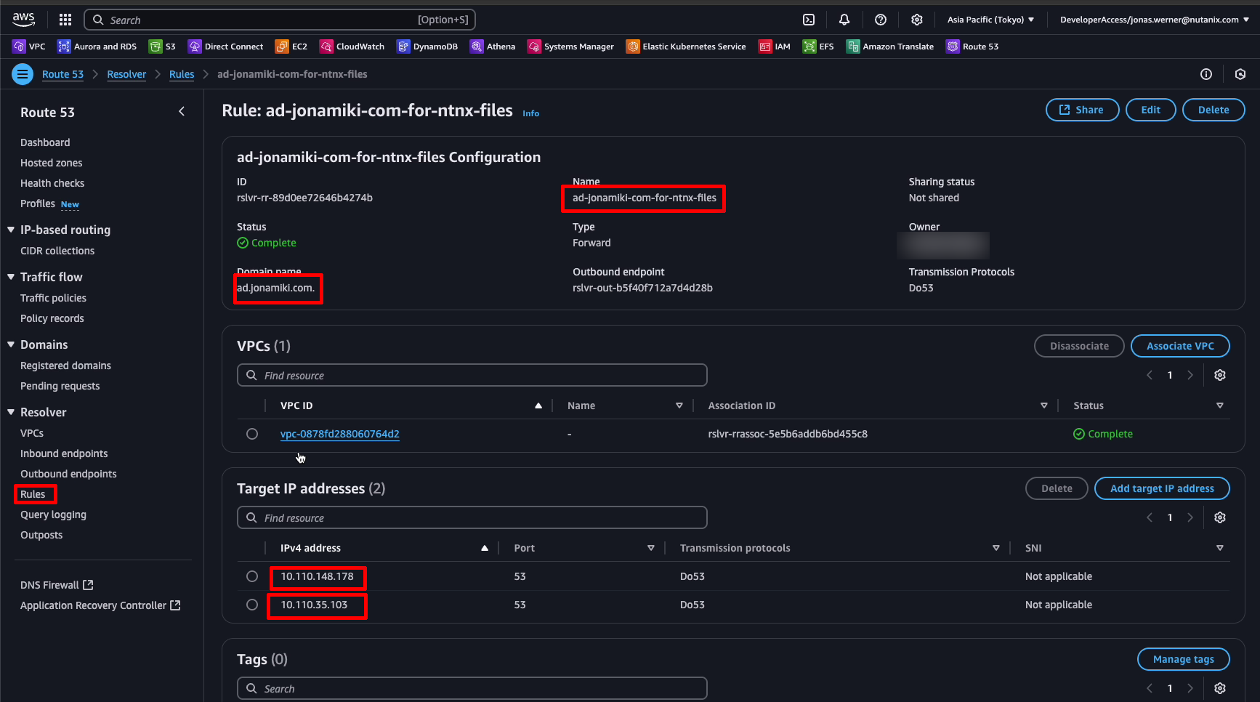This screenshot has height=702, width=1260.
Task: Collapse the Resolver section
Action: tap(11, 412)
